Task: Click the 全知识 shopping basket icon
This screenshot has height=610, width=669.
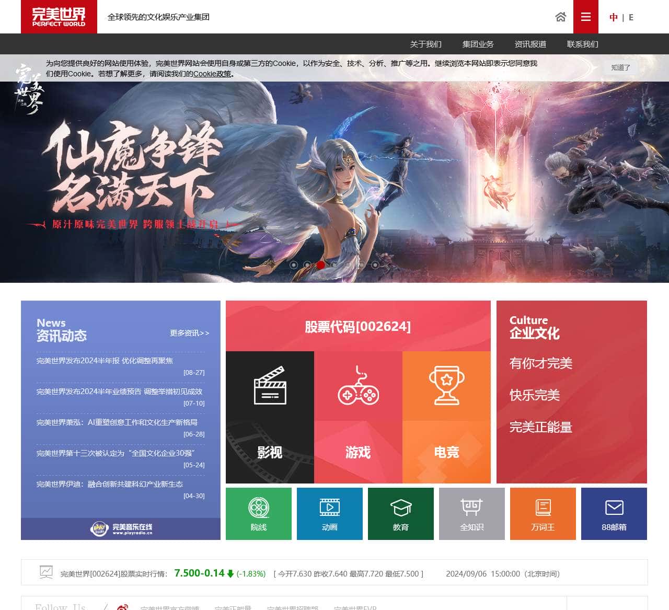Action: point(471,506)
